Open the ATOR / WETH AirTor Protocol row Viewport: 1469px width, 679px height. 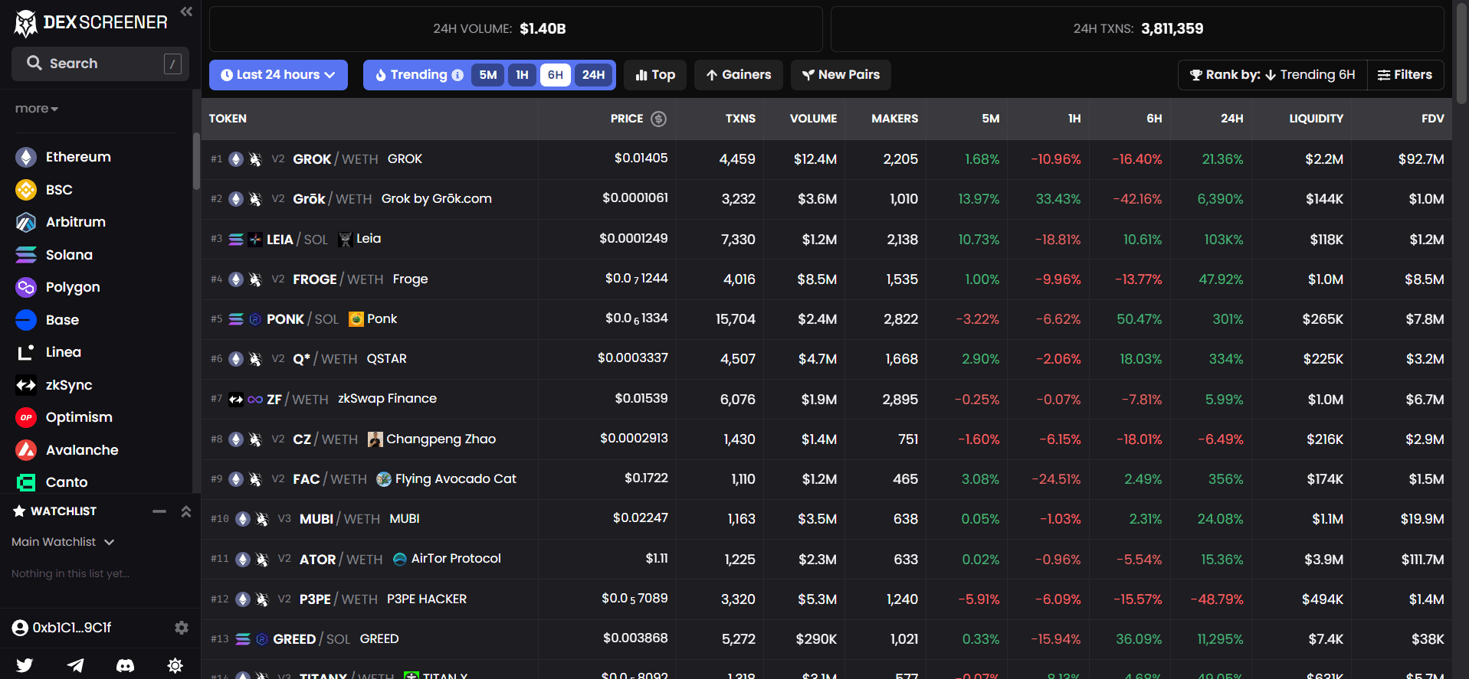tap(827, 559)
